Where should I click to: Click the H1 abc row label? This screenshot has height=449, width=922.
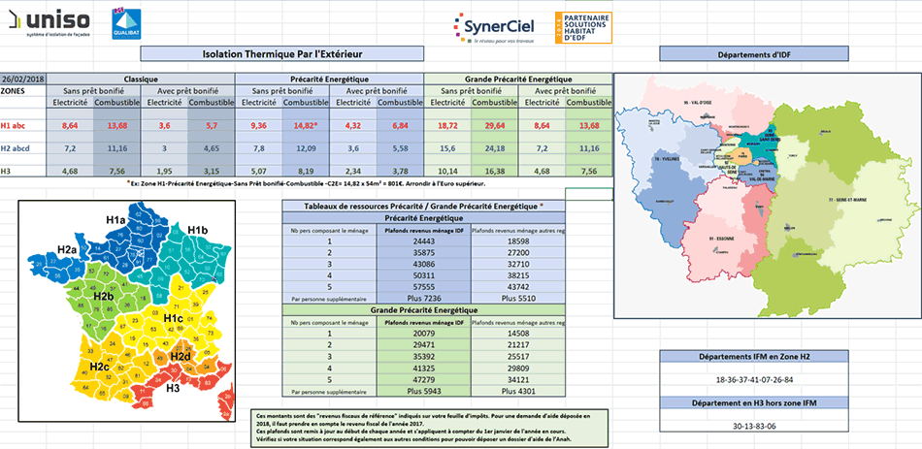pyautogui.click(x=19, y=126)
